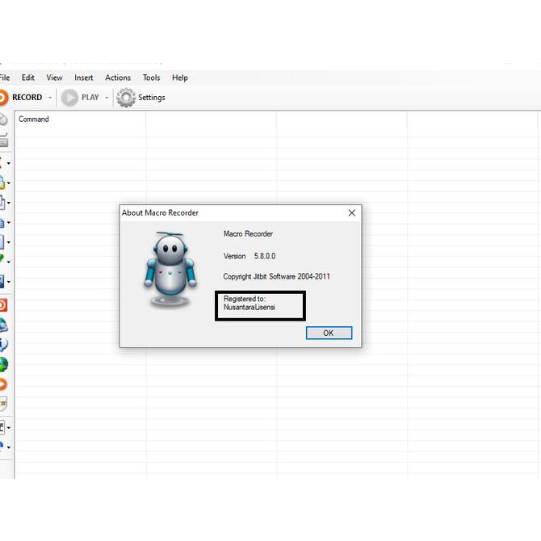Click the Macro Recorder product name text
541x541 pixels.
[248, 234]
